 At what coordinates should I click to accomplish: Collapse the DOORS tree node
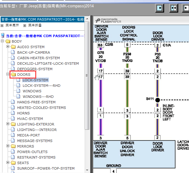8,74
